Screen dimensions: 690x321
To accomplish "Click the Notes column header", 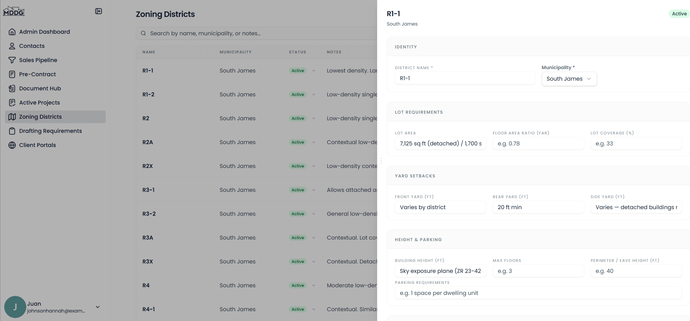I will tap(334, 52).
